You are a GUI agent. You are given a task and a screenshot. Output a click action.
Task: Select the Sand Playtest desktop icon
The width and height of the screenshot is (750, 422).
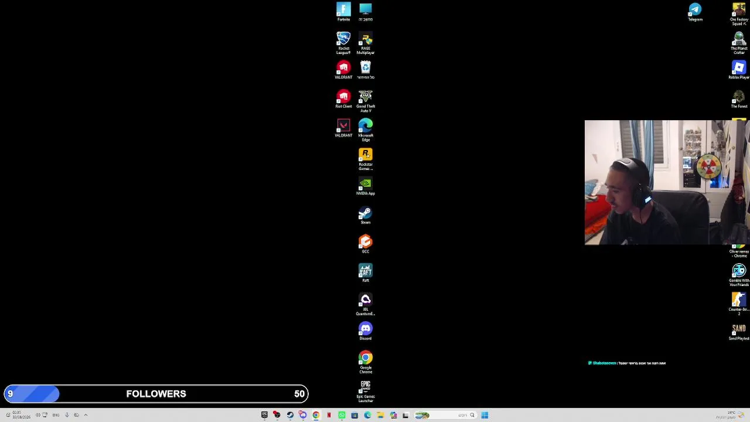(x=739, y=331)
